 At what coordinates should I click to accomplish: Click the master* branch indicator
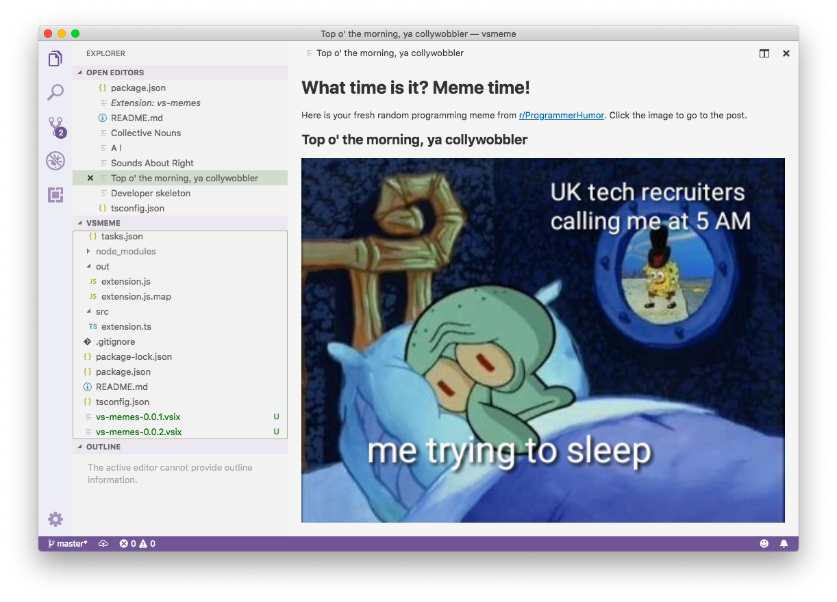click(67, 544)
